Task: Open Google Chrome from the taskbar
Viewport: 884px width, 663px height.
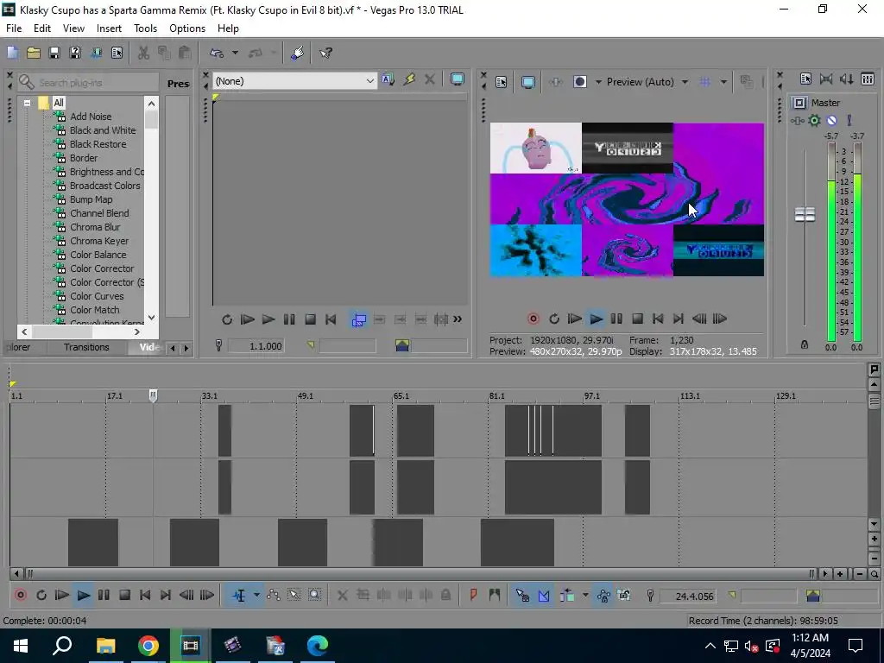Action: [148, 646]
